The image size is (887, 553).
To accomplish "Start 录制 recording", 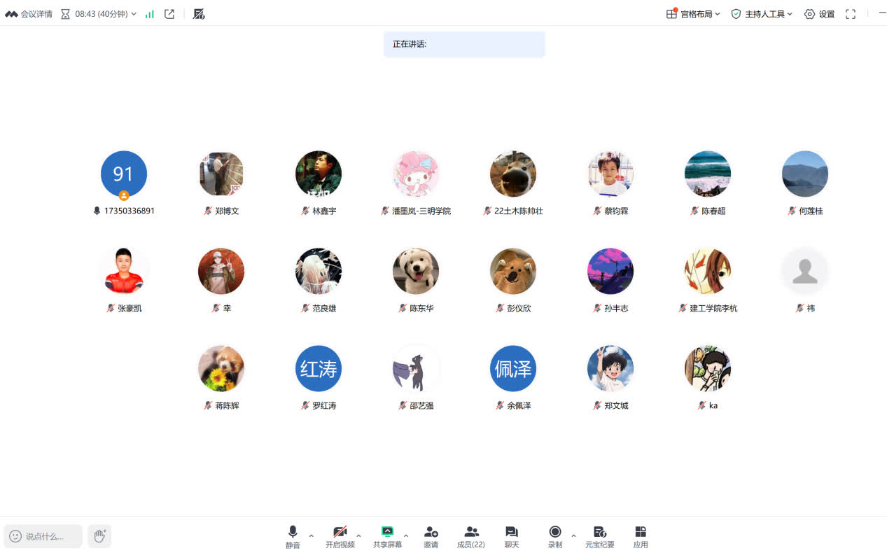I will pos(555,536).
